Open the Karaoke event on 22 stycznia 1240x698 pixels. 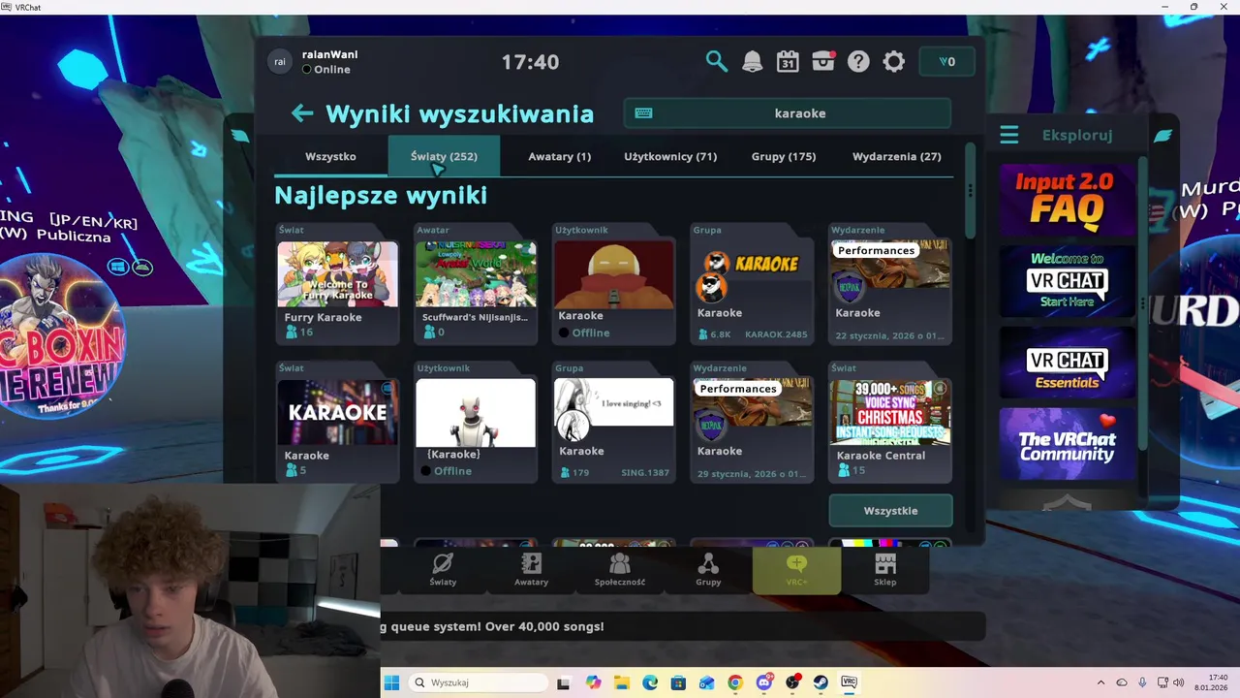890,285
